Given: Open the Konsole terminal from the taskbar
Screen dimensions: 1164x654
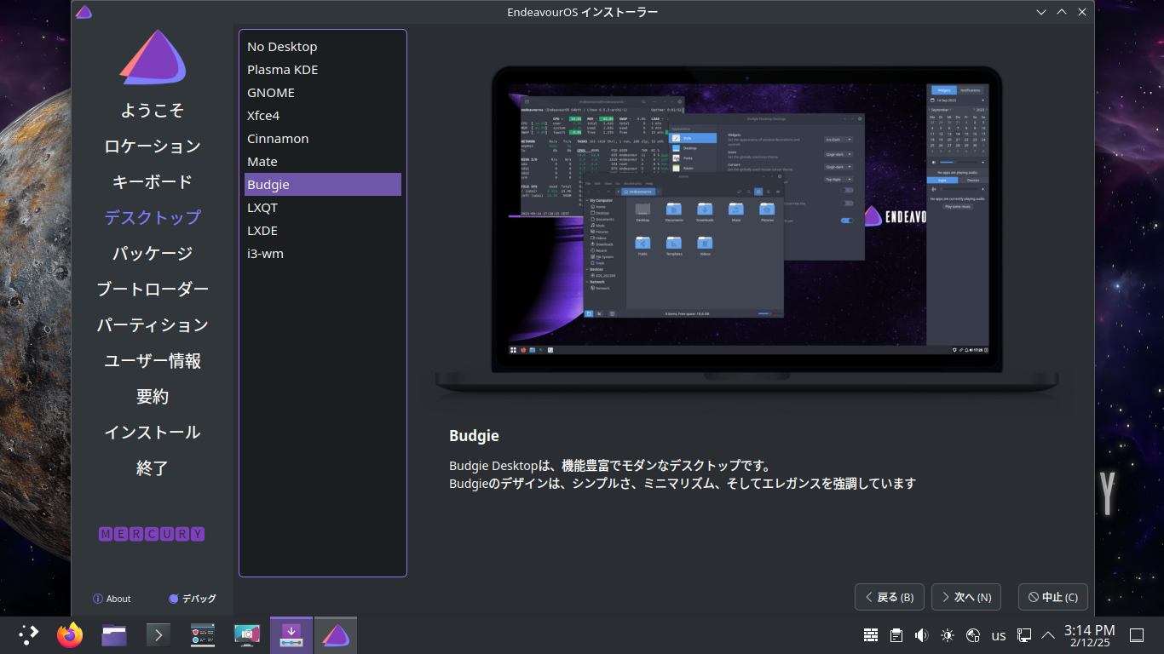Looking at the screenshot, I should [x=158, y=634].
